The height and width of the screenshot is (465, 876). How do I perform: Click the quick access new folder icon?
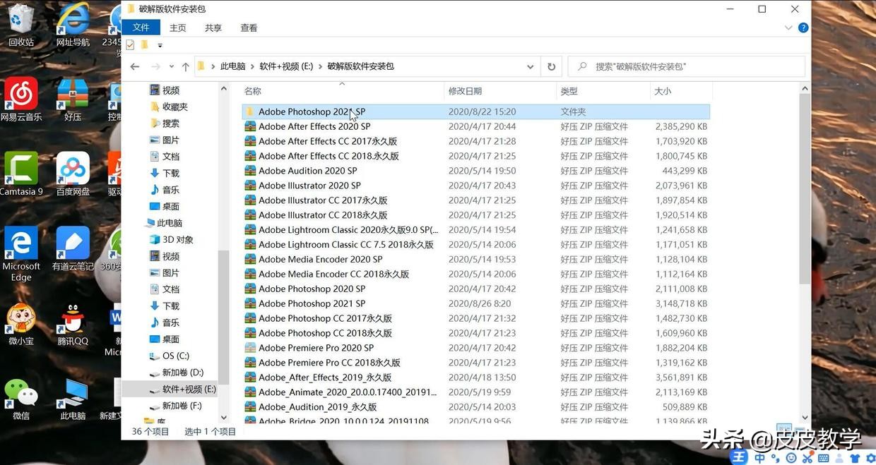coord(145,44)
